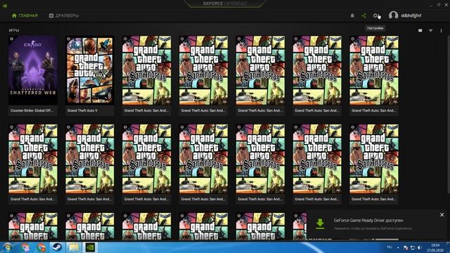Open File Explorer from the taskbar
This screenshot has width=450, height=253.
coord(74,247)
